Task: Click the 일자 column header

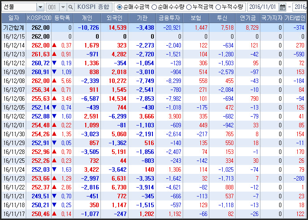Action: tap(14, 18)
